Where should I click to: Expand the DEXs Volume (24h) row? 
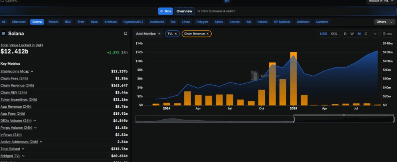coord(35,121)
